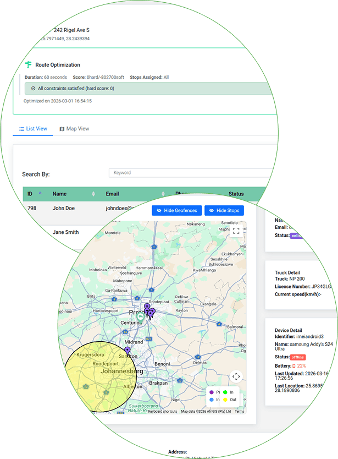Toggle Hide Stops visibility
This screenshot has height=459, width=338.
(224, 210)
